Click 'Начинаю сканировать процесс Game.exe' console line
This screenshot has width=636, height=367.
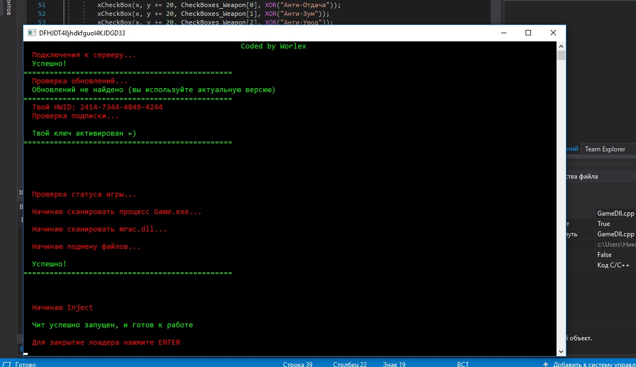(x=117, y=211)
